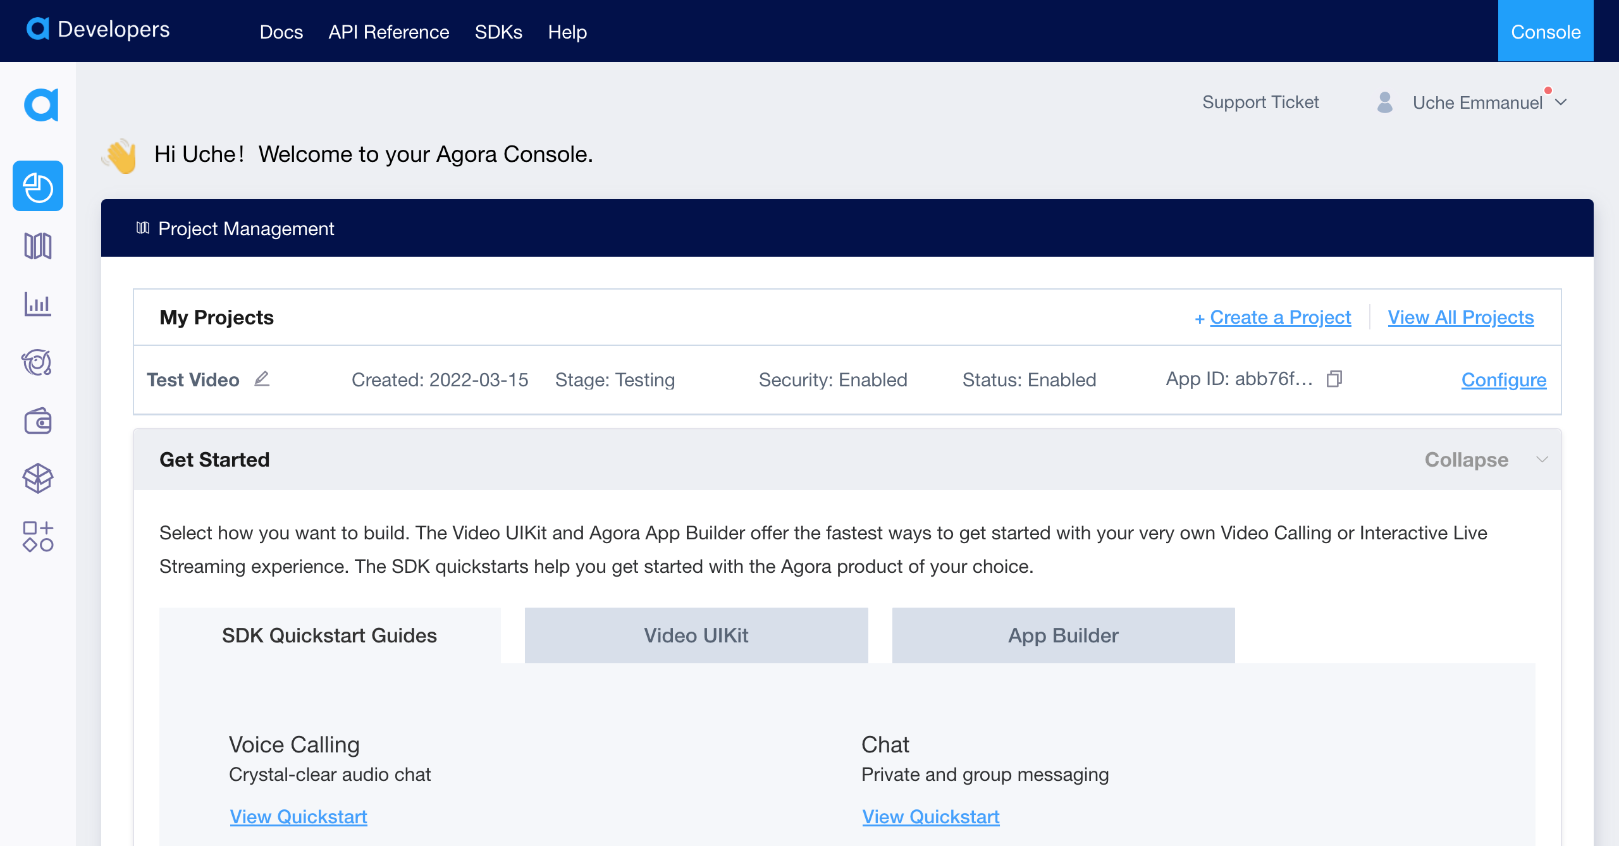Click the text Stage: Testing

pyautogui.click(x=615, y=380)
